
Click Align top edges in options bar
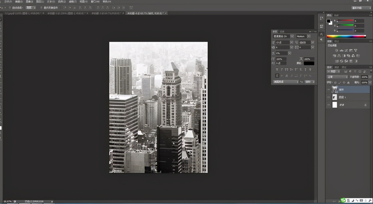click(64, 7)
